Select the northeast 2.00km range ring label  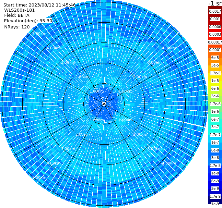coord(140,77)
